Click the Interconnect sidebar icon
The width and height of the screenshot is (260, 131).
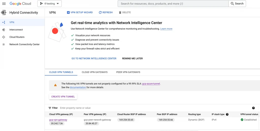tap(4, 30)
